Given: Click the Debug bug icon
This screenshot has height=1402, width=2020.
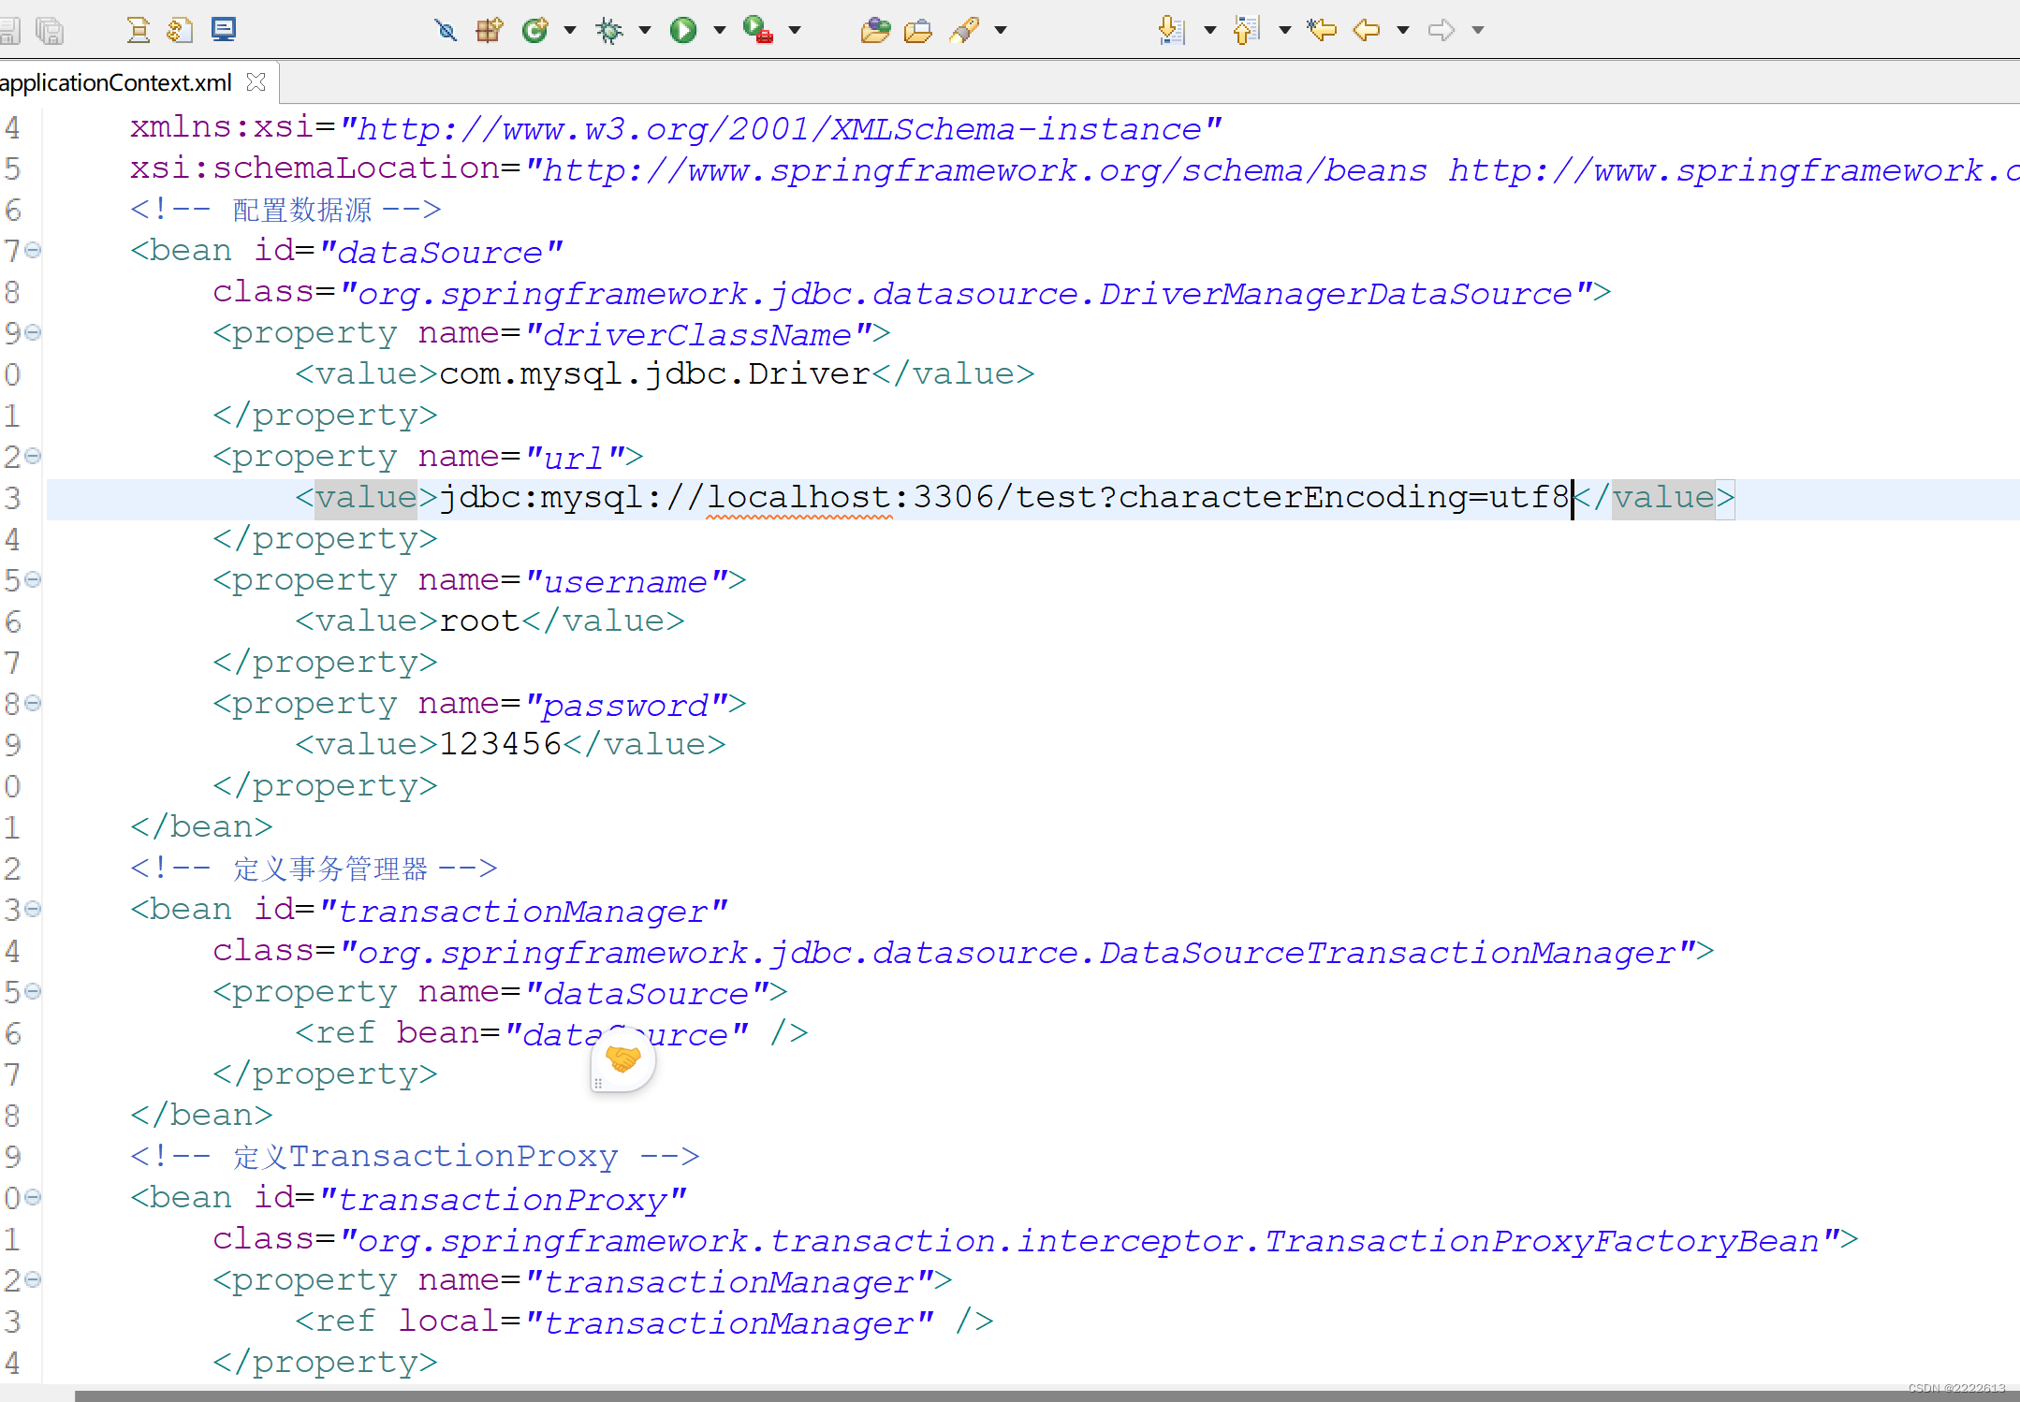Looking at the screenshot, I should pos(609,30).
